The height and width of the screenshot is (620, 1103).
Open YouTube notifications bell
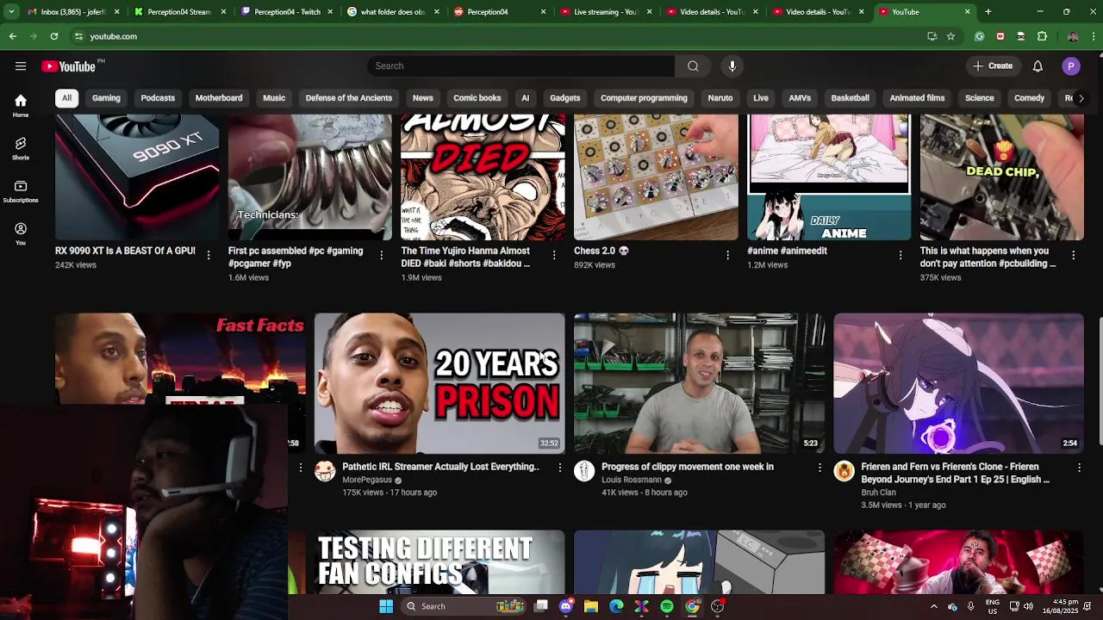1038,66
